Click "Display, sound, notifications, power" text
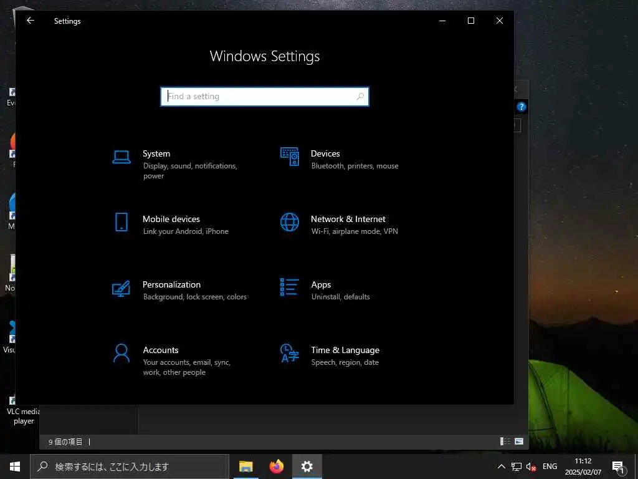Image resolution: width=638 pixels, height=479 pixels. (x=190, y=171)
